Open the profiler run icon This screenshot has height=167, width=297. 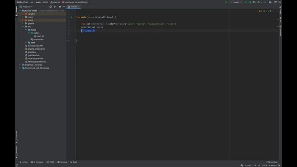(259, 2)
